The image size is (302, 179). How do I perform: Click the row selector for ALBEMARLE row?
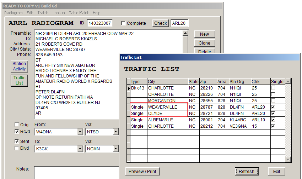pyautogui.click(x=129, y=120)
